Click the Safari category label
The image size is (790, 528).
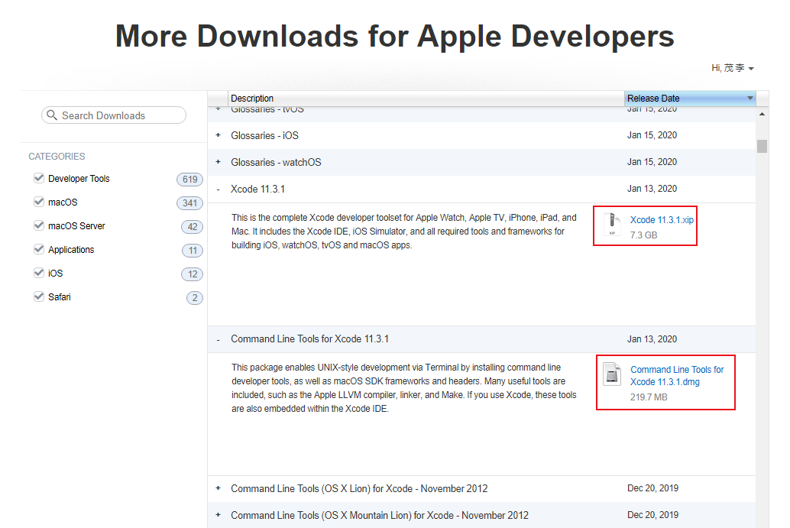(60, 296)
